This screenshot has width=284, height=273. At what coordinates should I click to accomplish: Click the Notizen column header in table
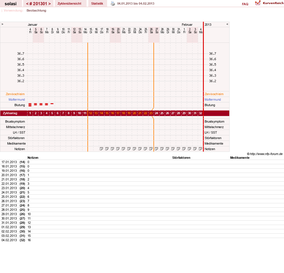click(x=33, y=158)
